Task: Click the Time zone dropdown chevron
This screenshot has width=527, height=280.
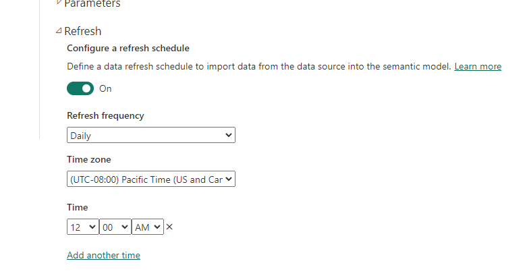Action: (x=229, y=179)
